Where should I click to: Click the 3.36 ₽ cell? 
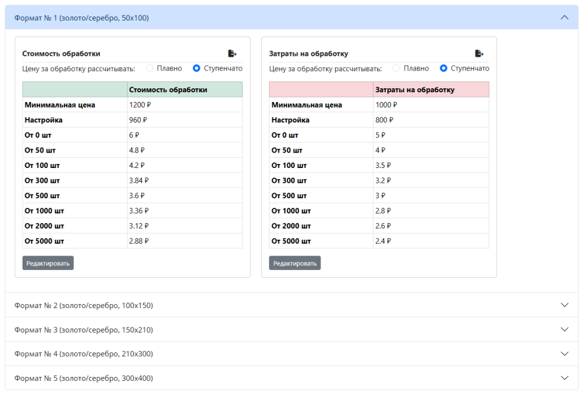184,211
